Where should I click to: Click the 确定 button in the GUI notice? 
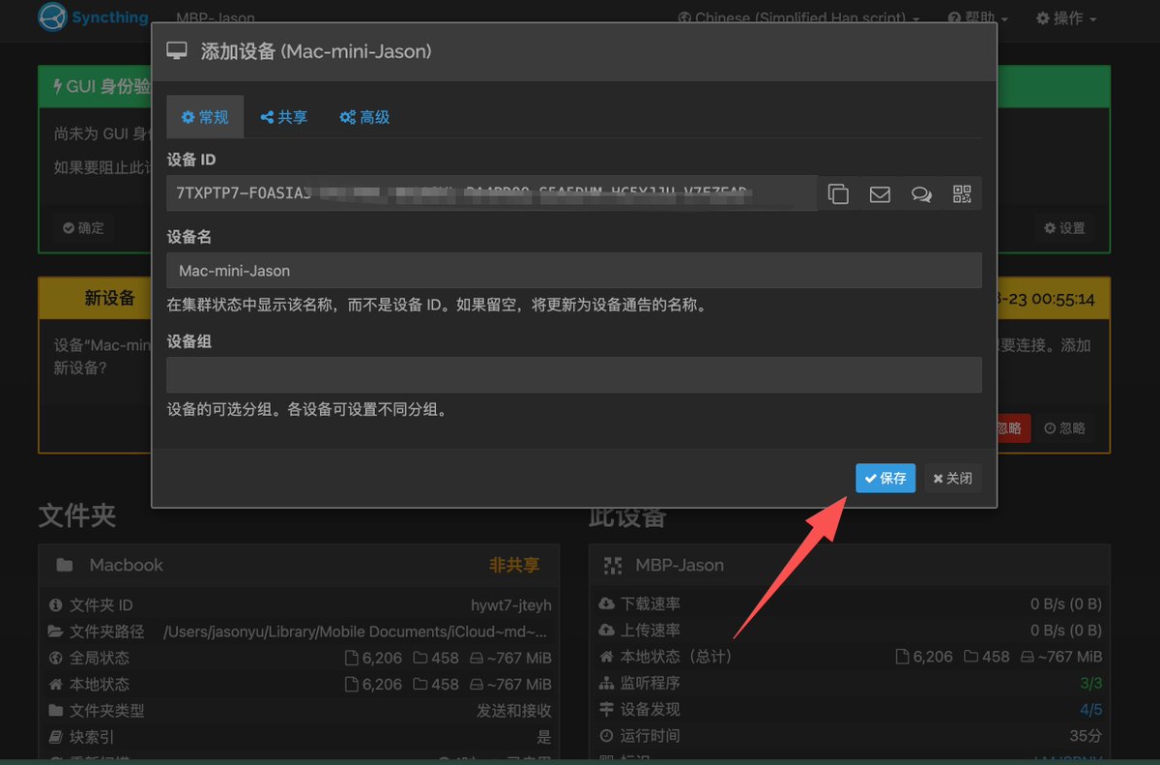point(83,228)
